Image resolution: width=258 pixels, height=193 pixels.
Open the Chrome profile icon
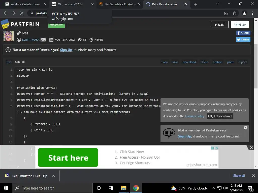244,13
